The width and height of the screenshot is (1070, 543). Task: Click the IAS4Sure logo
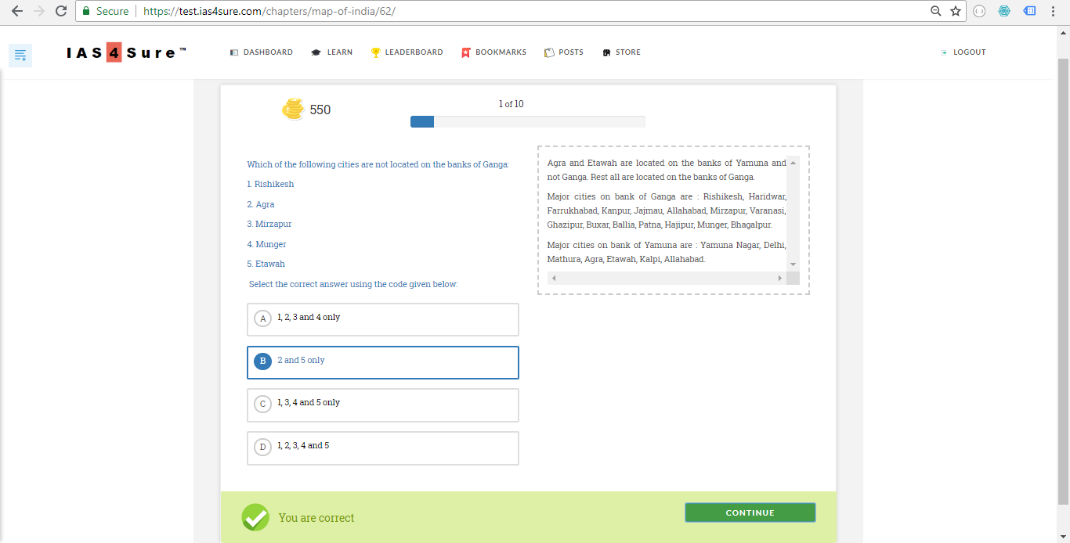[126, 53]
